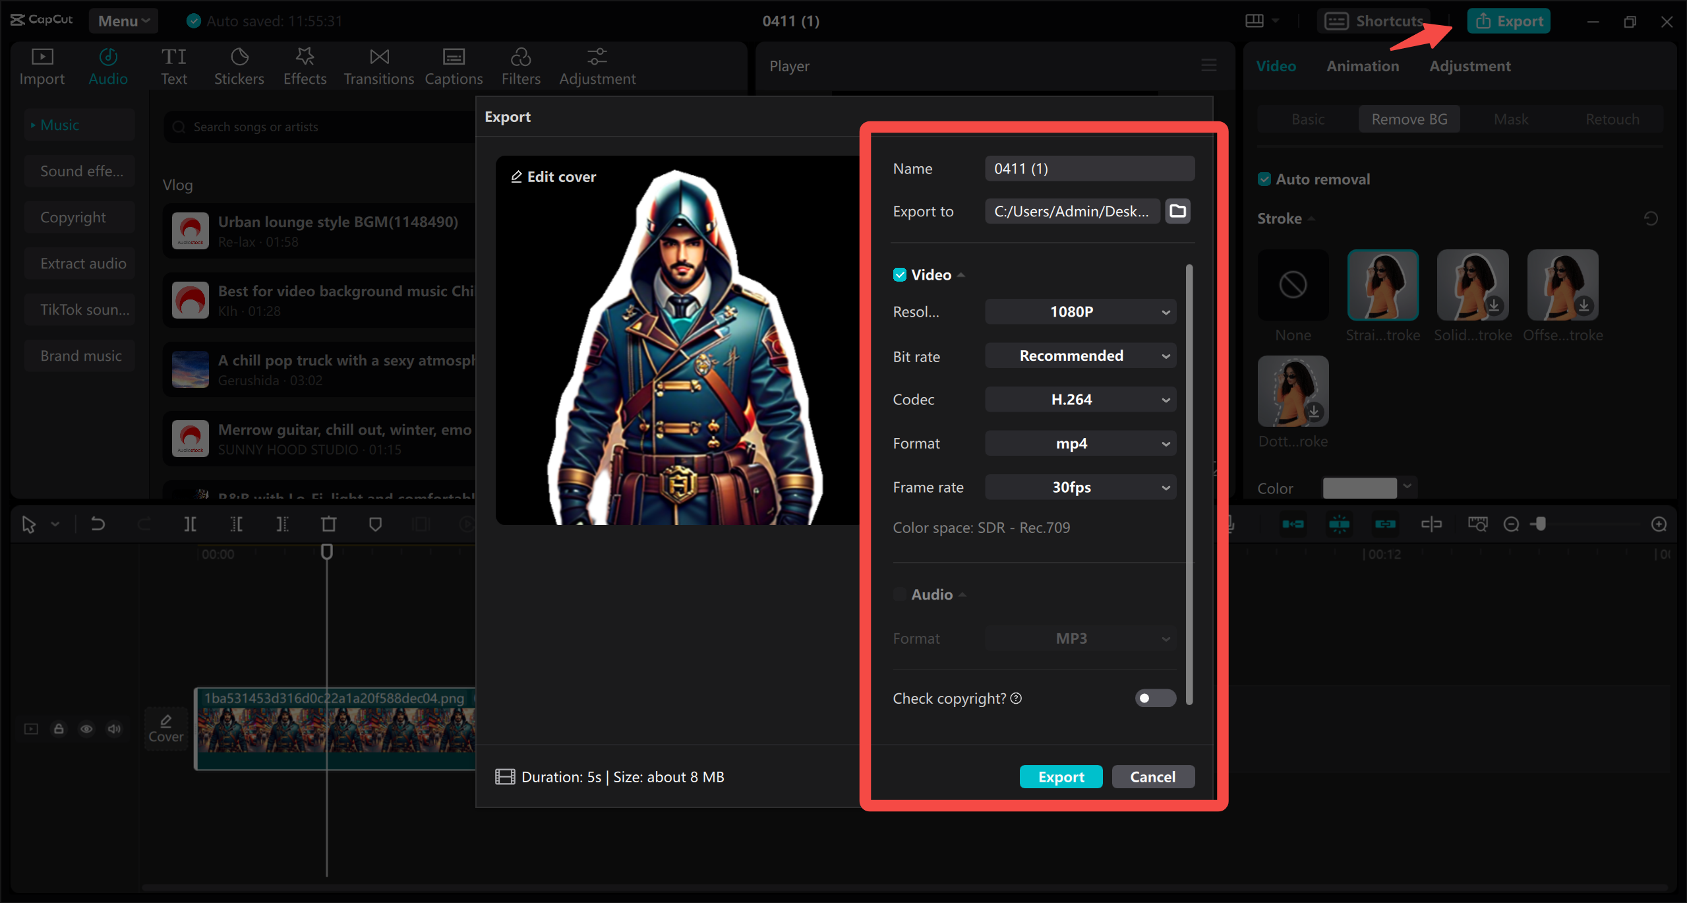This screenshot has width=1687, height=903.
Task: Zoom into the timeline with the plus magnifier
Action: (1659, 524)
